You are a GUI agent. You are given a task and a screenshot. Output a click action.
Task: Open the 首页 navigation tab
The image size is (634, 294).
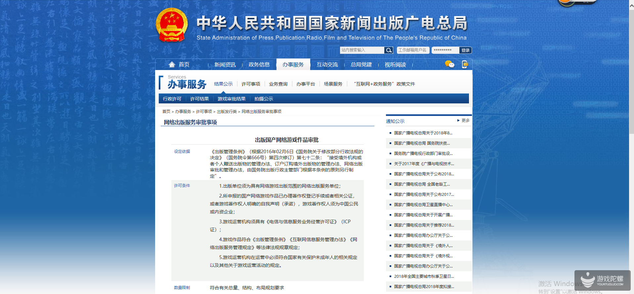click(x=184, y=65)
